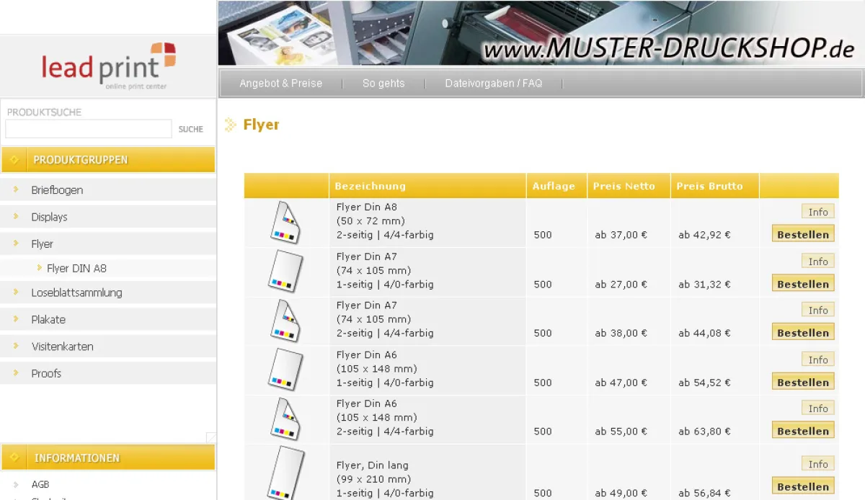Image resolution: width=865 pixels, height=500 pixels.
Task: Open the AGB information link
Action: point(40,484)
